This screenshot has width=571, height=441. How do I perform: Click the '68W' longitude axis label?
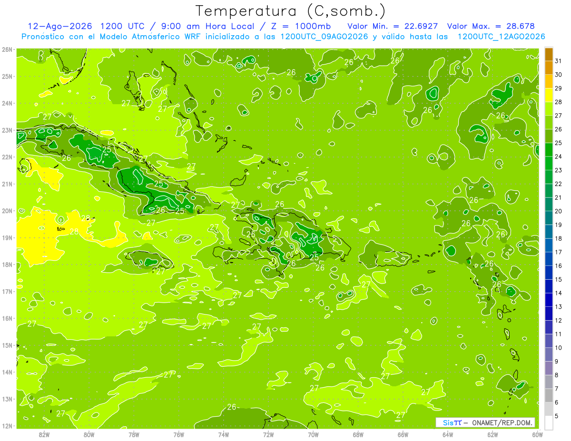point(358,434)
